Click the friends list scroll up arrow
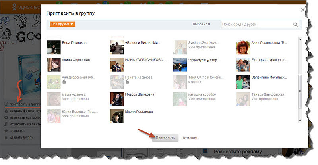The width and height of the screenshot is (318, 165). (x=300, y=39)
